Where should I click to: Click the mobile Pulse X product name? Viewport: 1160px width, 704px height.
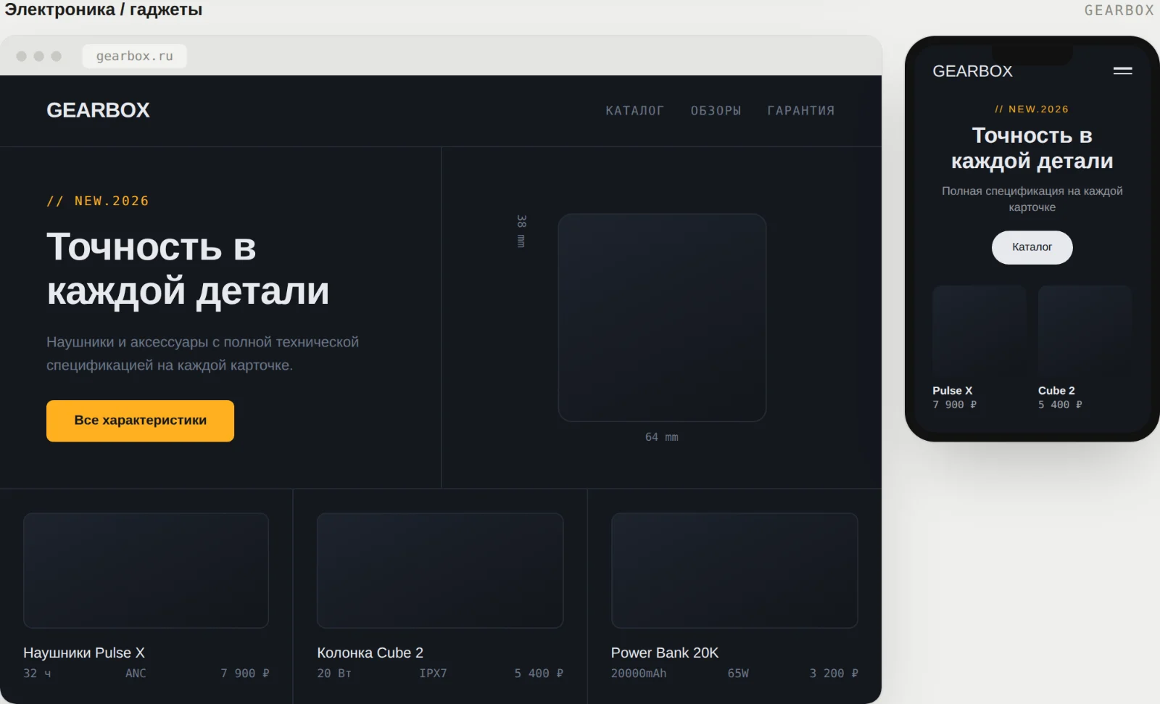point(953,390)
